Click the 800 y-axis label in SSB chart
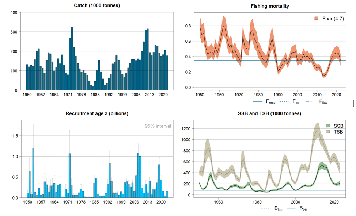Screen dimensions: 356x216 click(x=187, y=151)
